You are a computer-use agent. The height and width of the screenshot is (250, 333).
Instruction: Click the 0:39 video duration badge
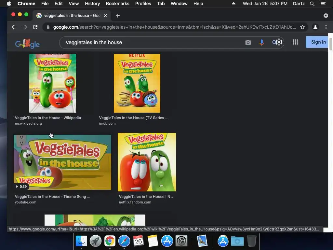(x=21, y=187)
